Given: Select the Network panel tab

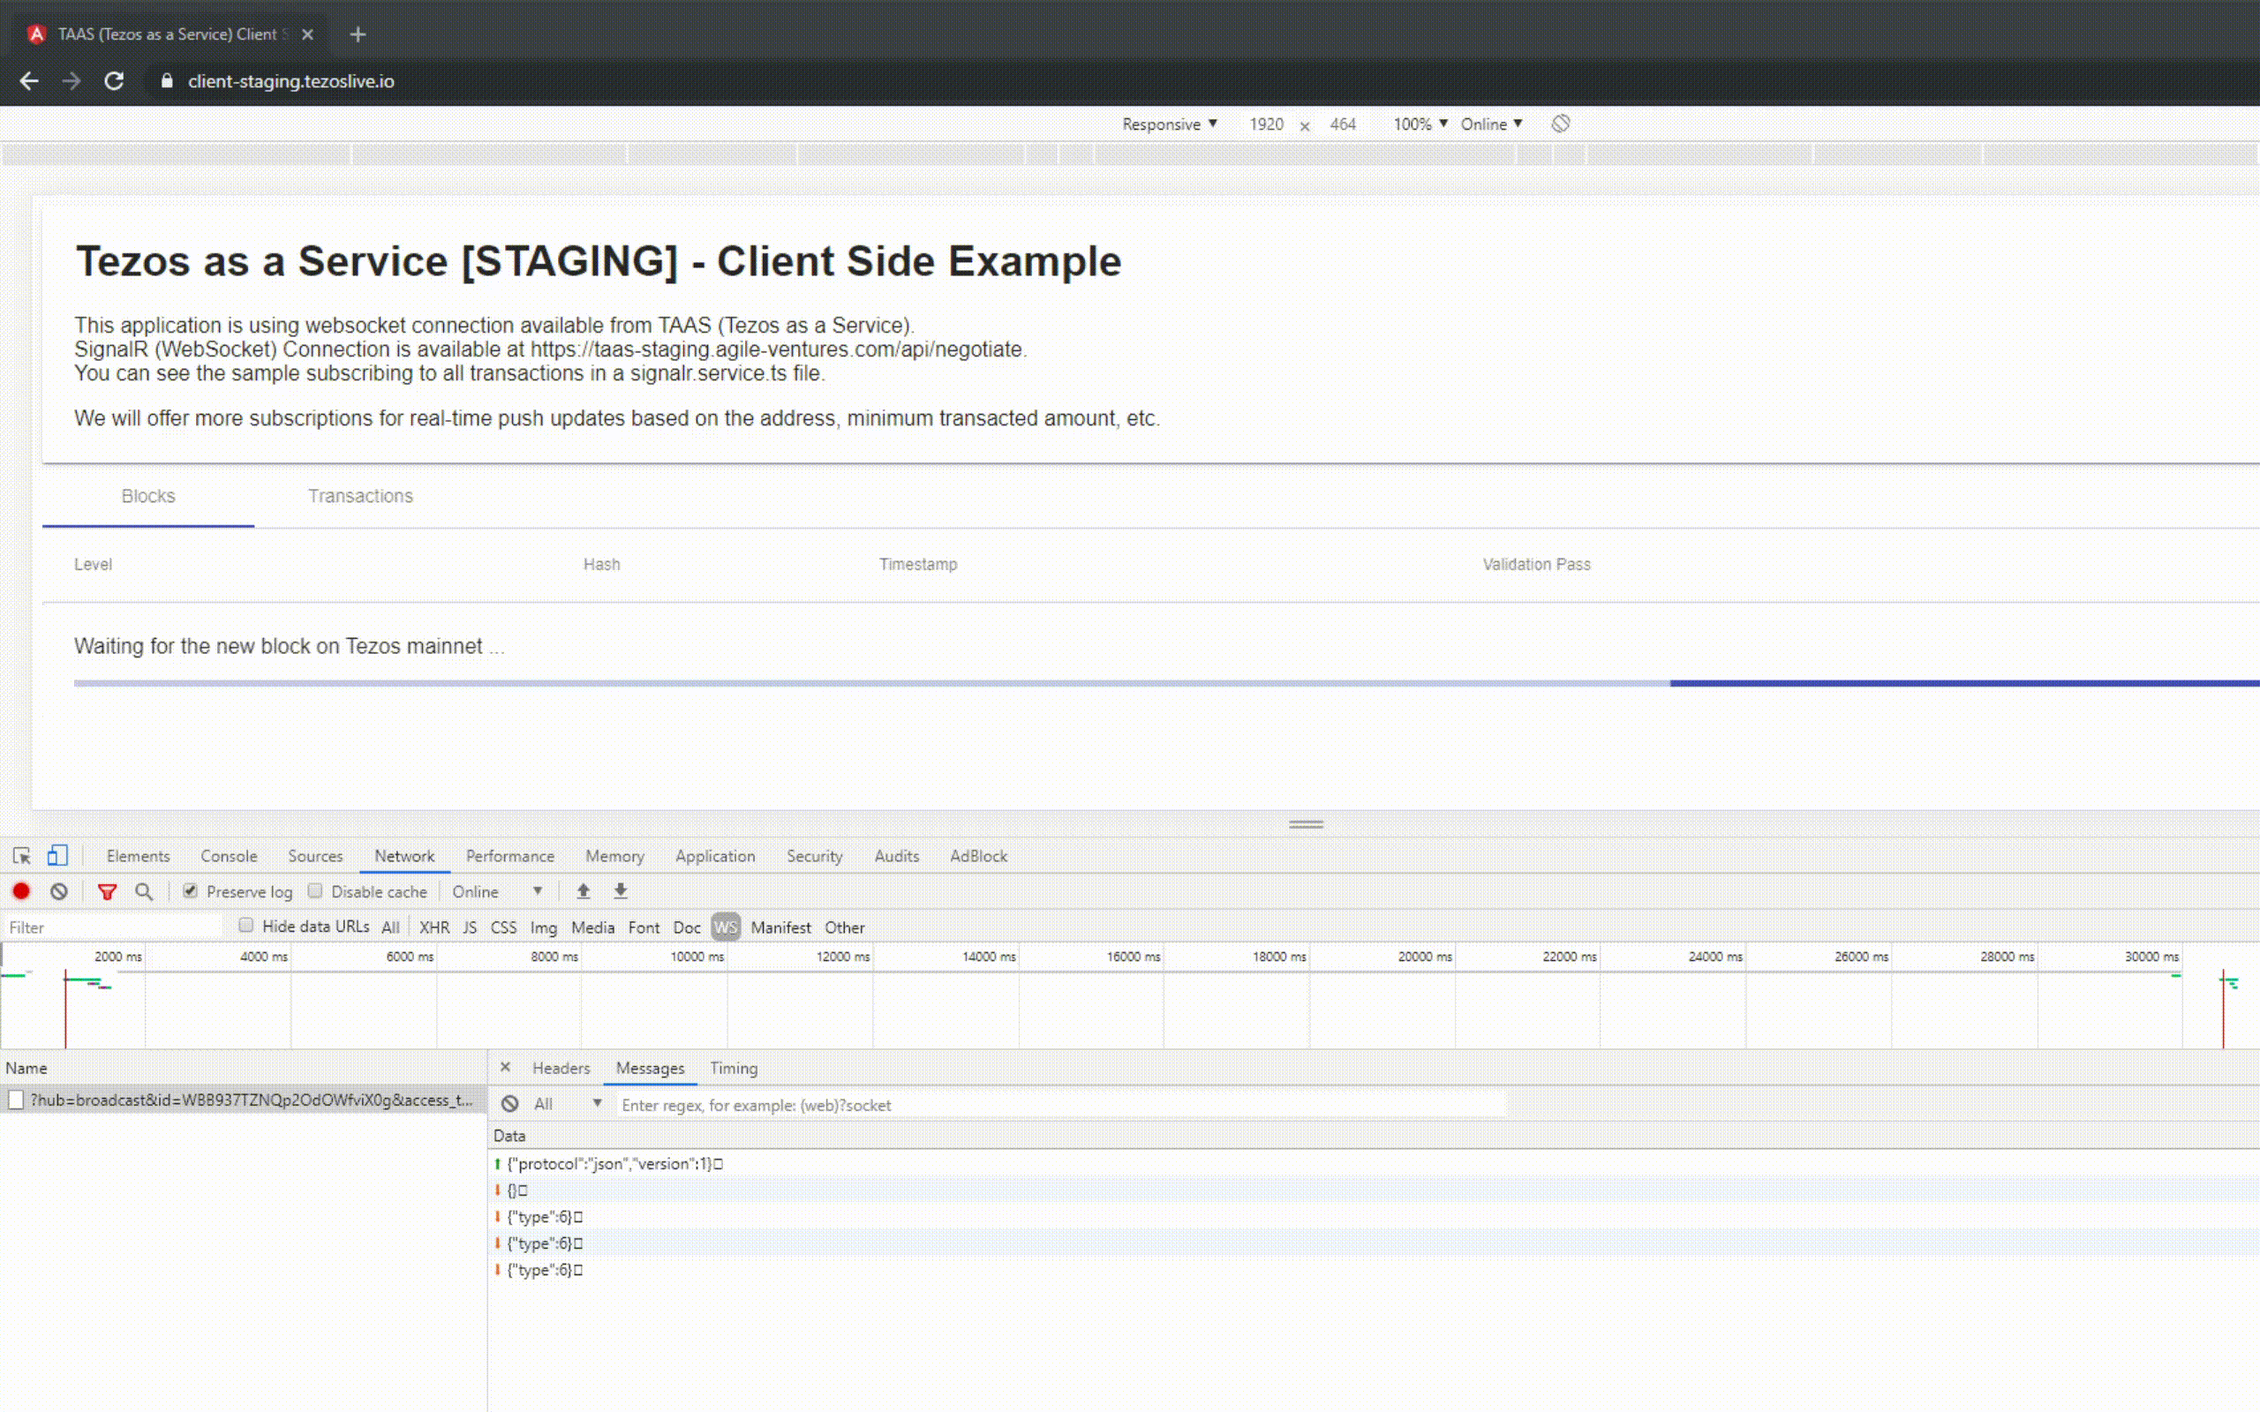Looking at the screenshot, I should click(404, 856).
